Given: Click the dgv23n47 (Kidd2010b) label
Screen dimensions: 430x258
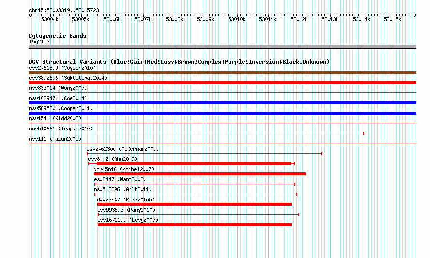Looking at the screenshot, I should (x=126, y=200).
